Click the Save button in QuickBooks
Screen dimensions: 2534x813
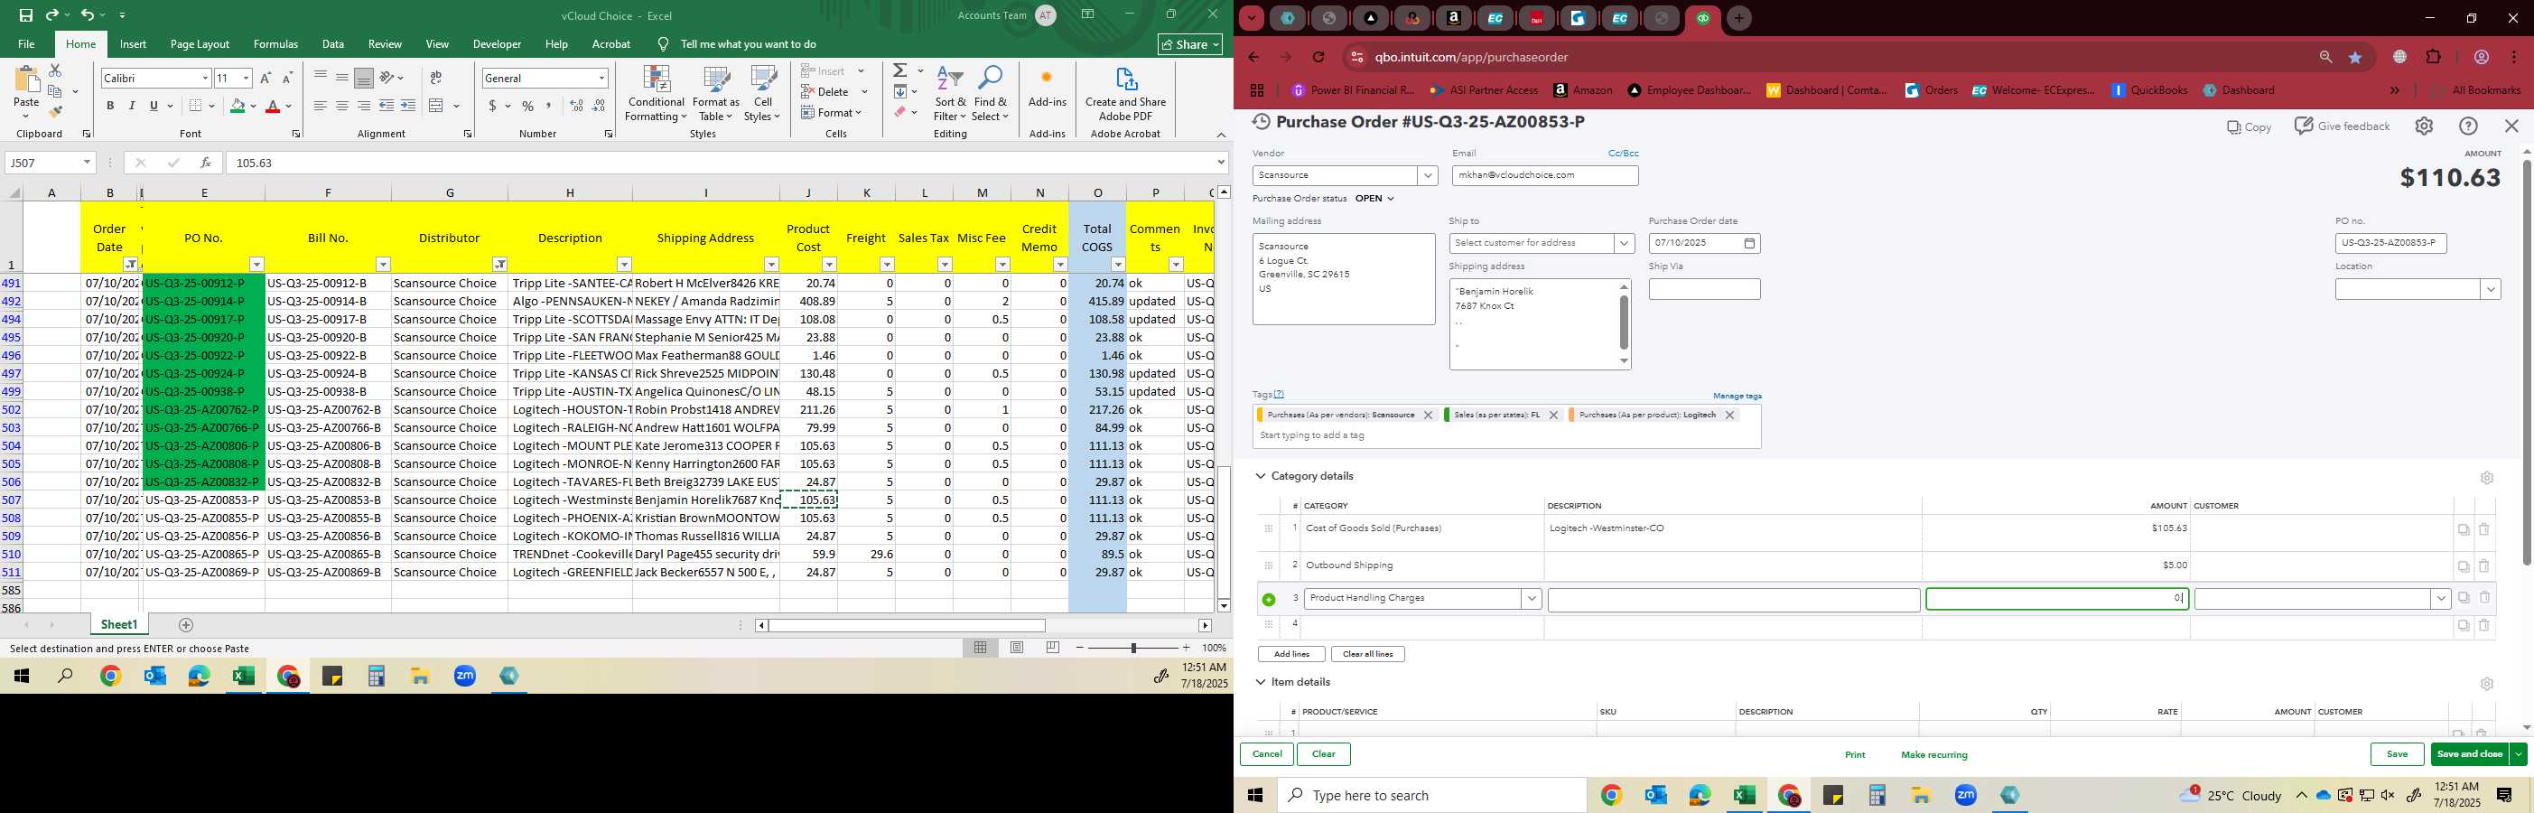point(2397,755)
